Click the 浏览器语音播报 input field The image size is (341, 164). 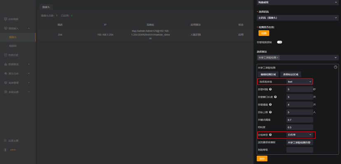300,142
